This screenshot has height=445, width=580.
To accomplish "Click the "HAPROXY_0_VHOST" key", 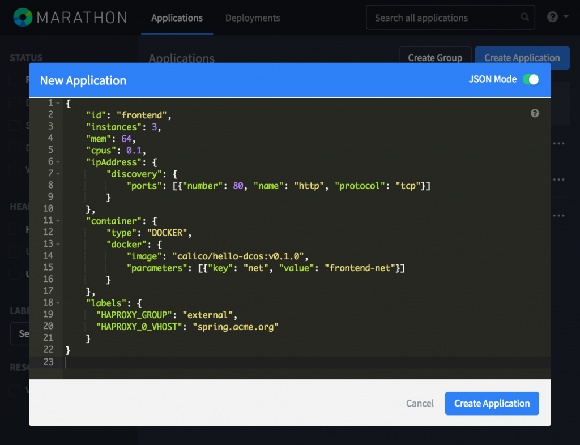I will pos(139,327).
